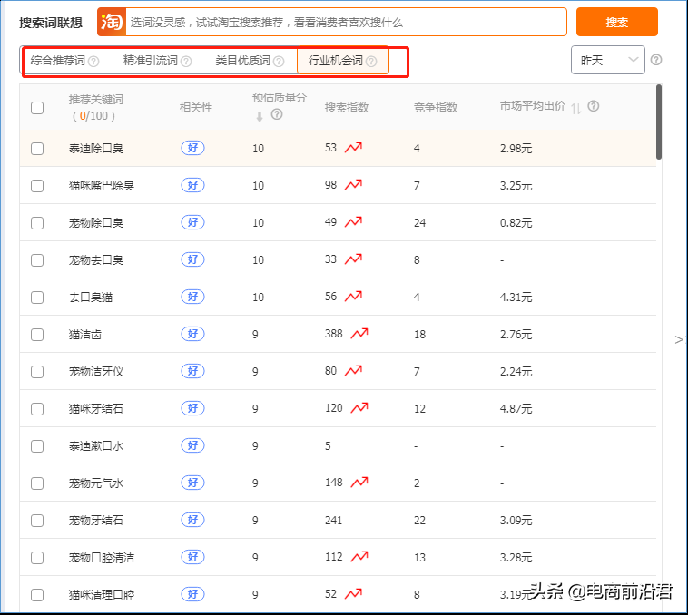Click the help icon for 预估质量分

(277, 114)
